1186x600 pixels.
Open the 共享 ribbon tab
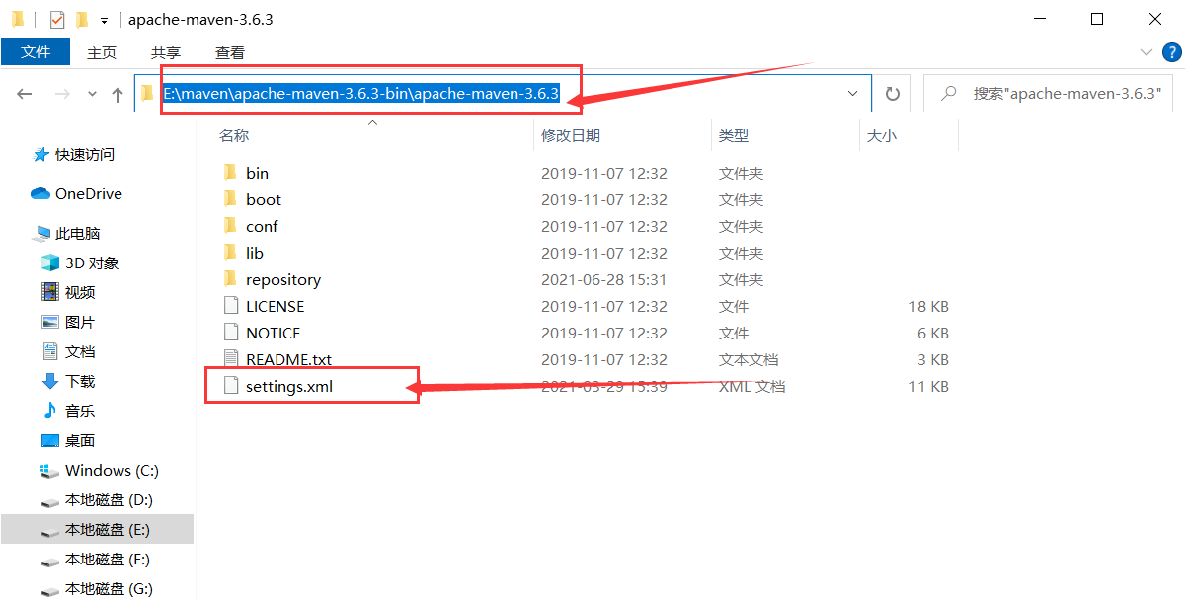pyautogui.click(x=166, y=52)
